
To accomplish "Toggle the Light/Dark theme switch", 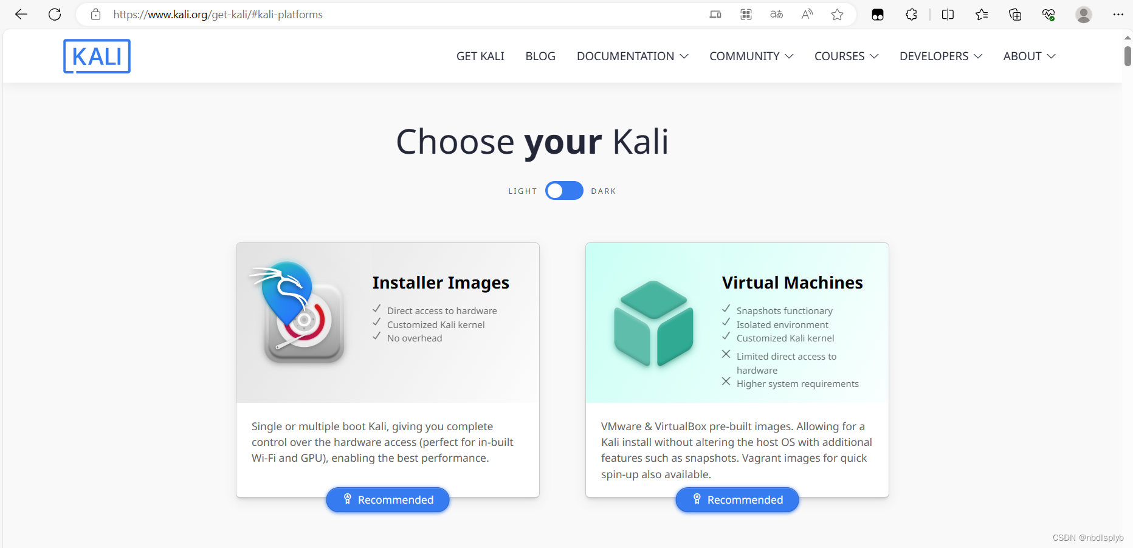I will click(564, 191).
